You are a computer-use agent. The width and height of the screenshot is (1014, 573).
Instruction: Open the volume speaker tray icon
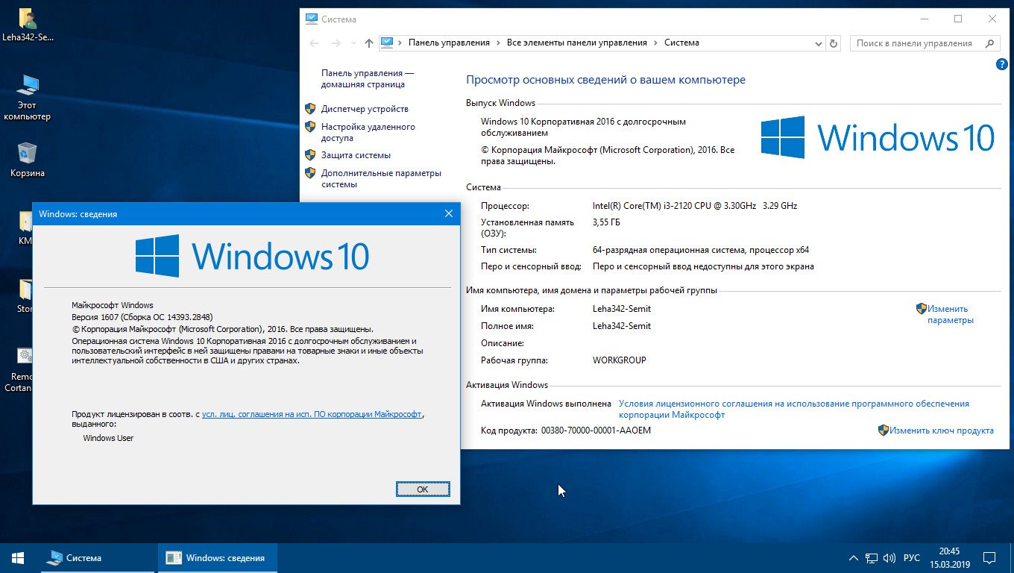[x=889, y=558]
